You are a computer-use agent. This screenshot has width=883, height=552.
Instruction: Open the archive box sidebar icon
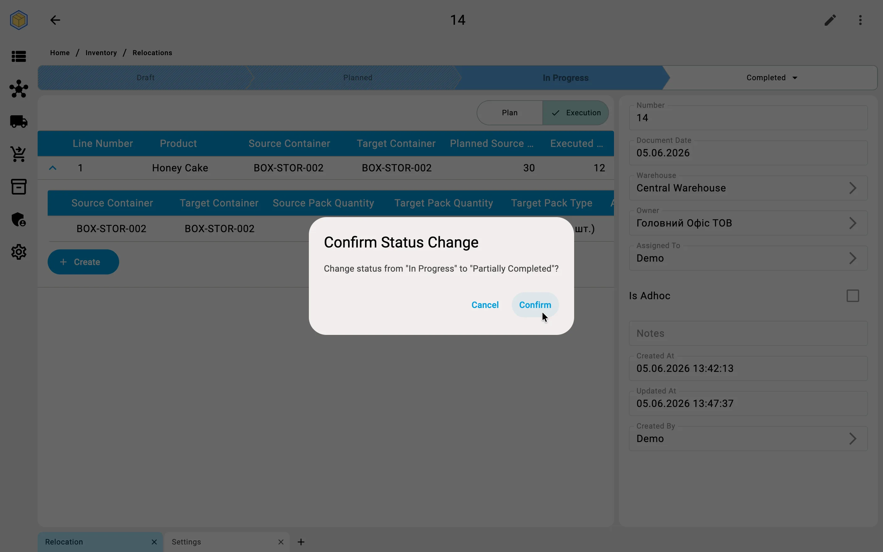(x=19, y=186)
